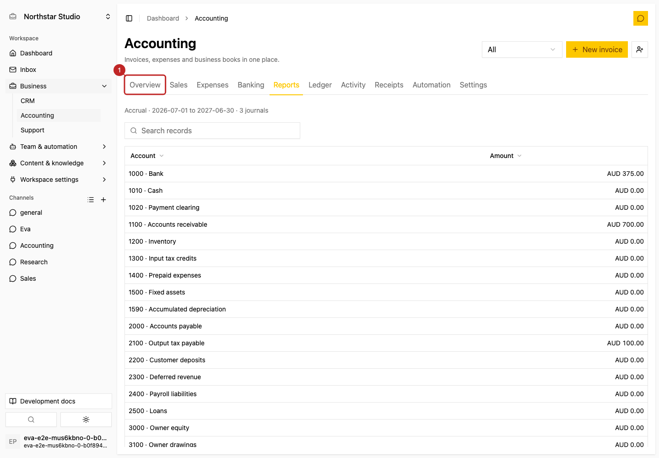The height and width of the screenshot is (458, 659).
Task: Click the channel list view icon
Action: click(91, 200)
